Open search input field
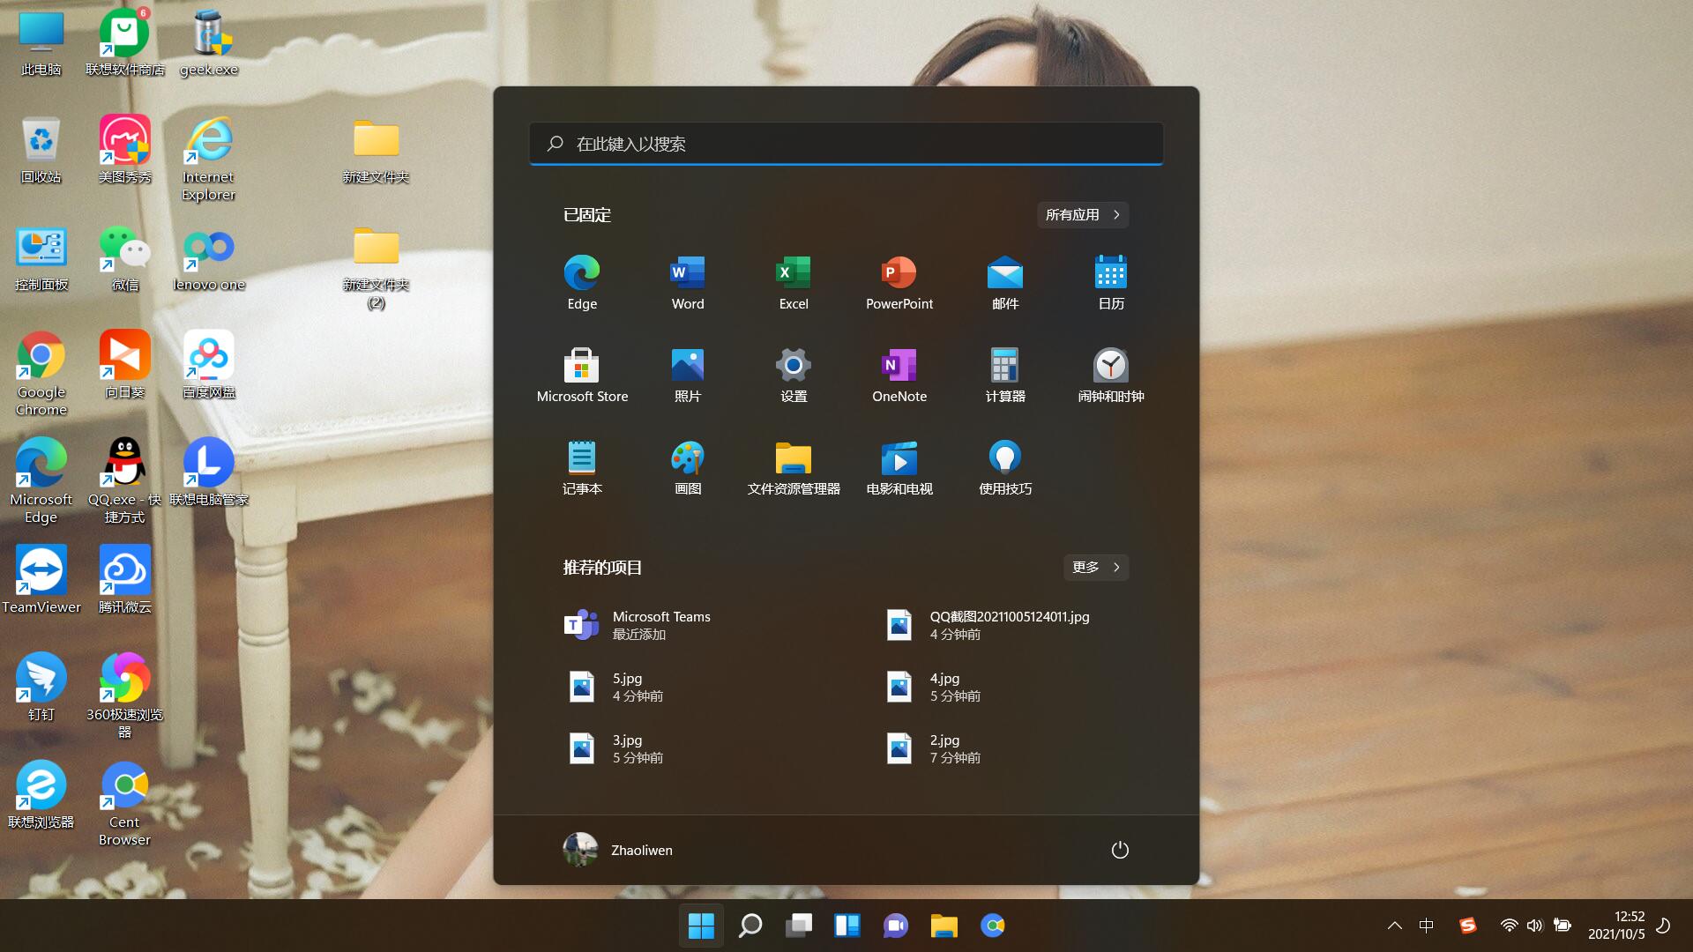This screenshot has height=952, width=1693. [x=846, y=143]
